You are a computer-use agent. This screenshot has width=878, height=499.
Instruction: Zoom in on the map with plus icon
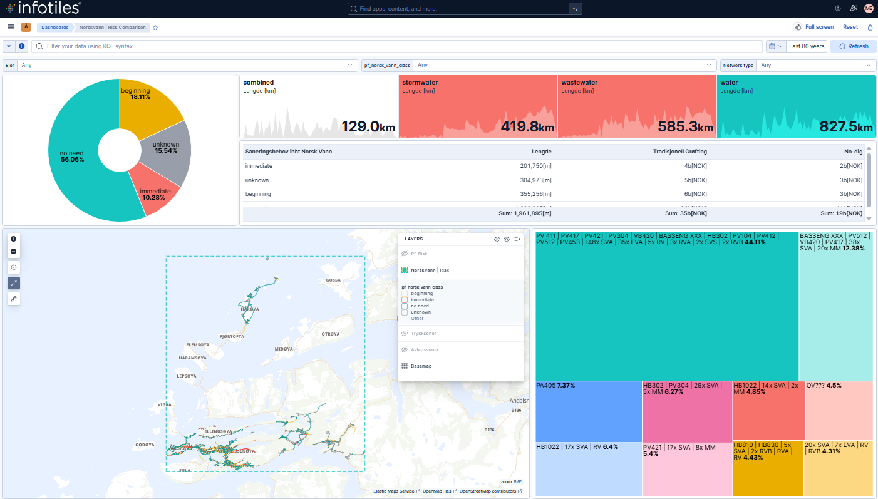(14, 239)
